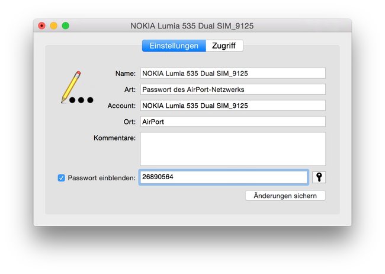The image size is (385, 274).
Task: Click the Passwort einblenden: label text
Action: 102,178
